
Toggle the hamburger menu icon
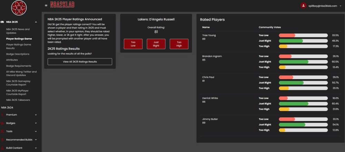tap(46, 6)
